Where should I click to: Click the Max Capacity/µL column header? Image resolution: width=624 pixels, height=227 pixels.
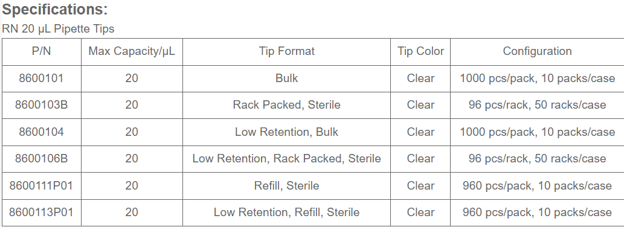click(132, 51)
